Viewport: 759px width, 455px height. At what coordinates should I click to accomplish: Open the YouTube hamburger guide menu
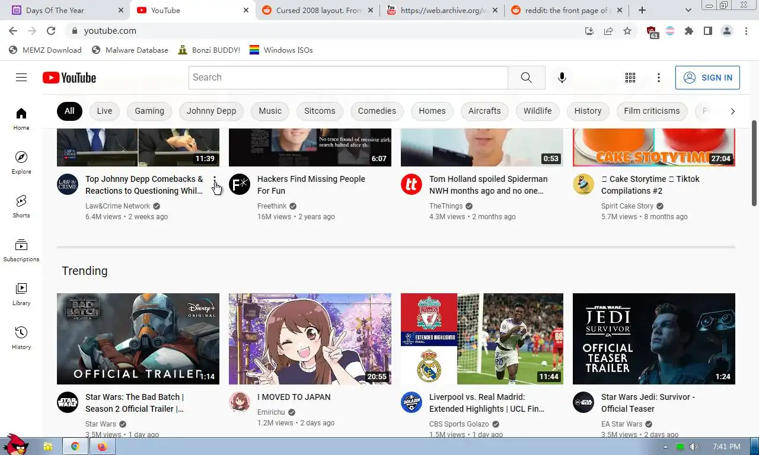[21, 78]
